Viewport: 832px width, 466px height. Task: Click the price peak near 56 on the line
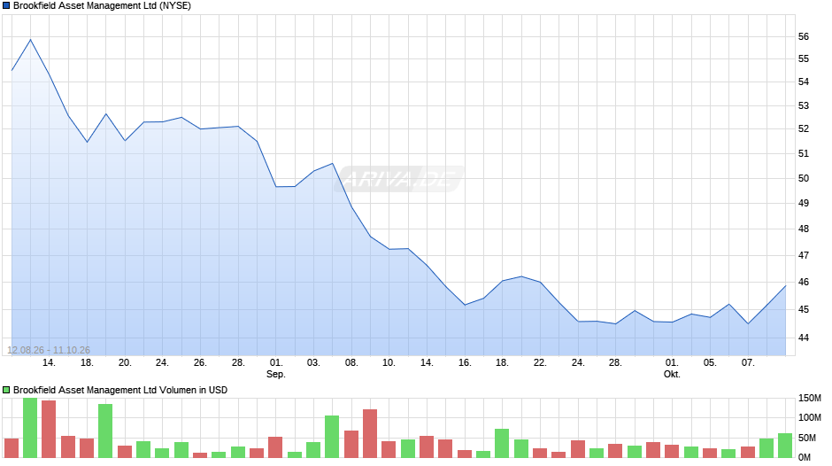[x=30, y=39]
